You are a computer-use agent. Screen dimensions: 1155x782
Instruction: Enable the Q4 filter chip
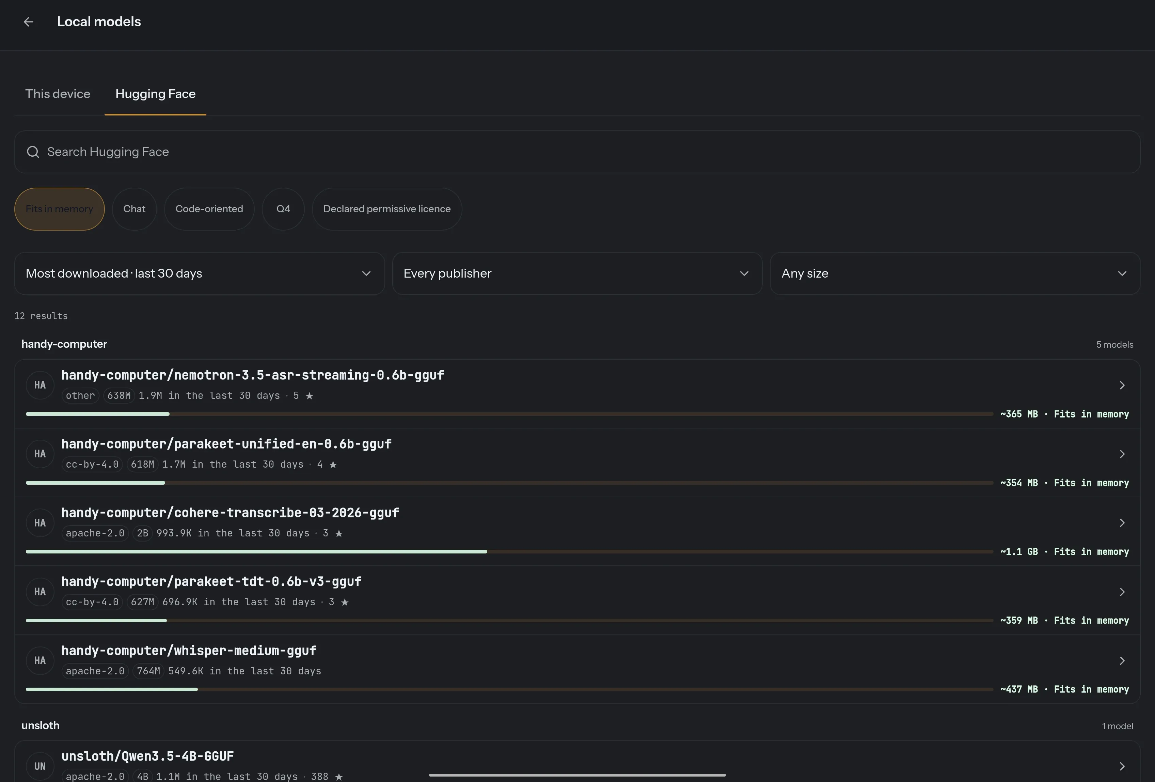click(283, 209)
